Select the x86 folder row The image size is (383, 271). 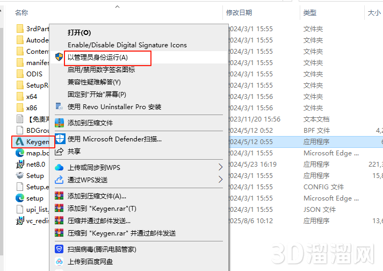click(x=33, y=108)
